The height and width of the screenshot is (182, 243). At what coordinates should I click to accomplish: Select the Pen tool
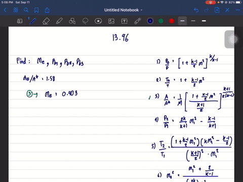click(x=33, y=21)
